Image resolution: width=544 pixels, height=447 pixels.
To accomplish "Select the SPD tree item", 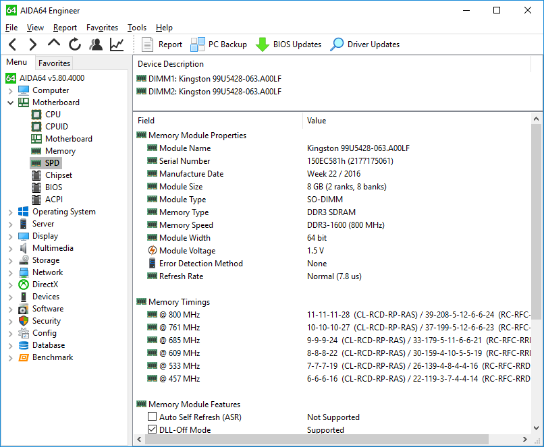I will tap(45, 163).
